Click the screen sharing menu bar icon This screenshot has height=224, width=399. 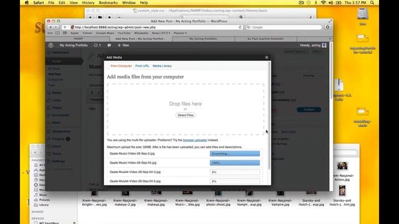(x=301, y=2)
